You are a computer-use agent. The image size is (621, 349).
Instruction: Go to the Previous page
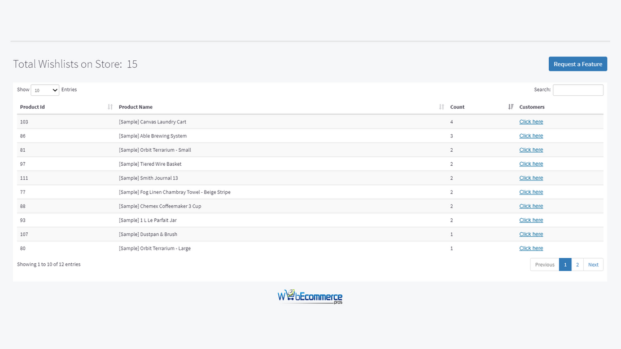(x=545, y=265)
